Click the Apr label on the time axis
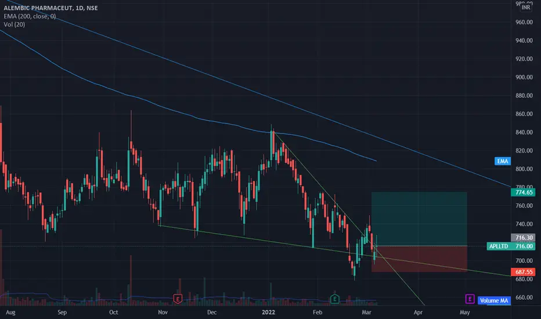Screen dimensions: 541x319 tap(418, 313)
